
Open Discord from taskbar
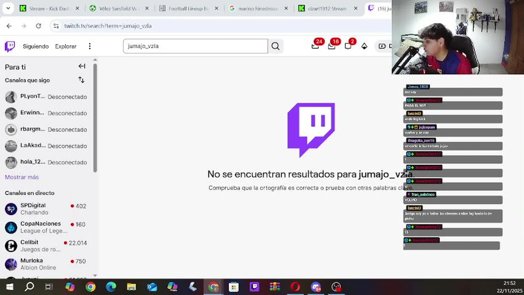(x=316, y=287)
